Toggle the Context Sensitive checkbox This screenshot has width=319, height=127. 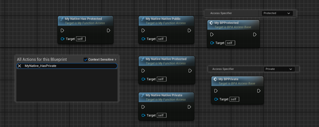coord(85,60)
